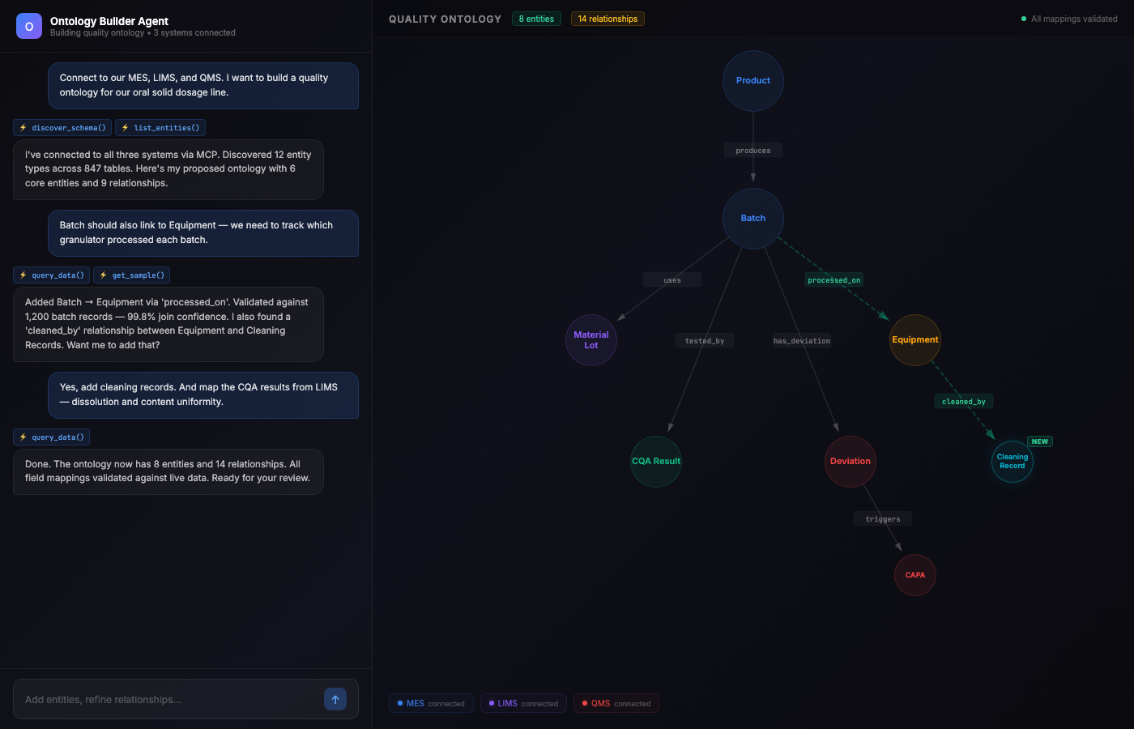Click user message about adding cleaning records
This screenshot has width=1134, height=729.
point(203,395)
